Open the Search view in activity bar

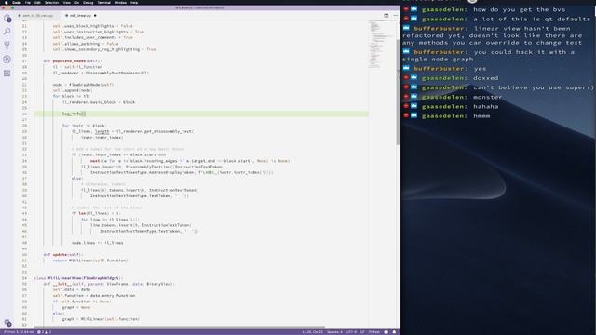click(x=7, y=32)
